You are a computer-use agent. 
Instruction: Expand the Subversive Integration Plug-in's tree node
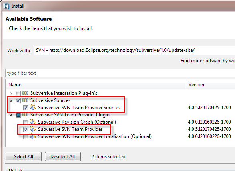tap(11, 94)
